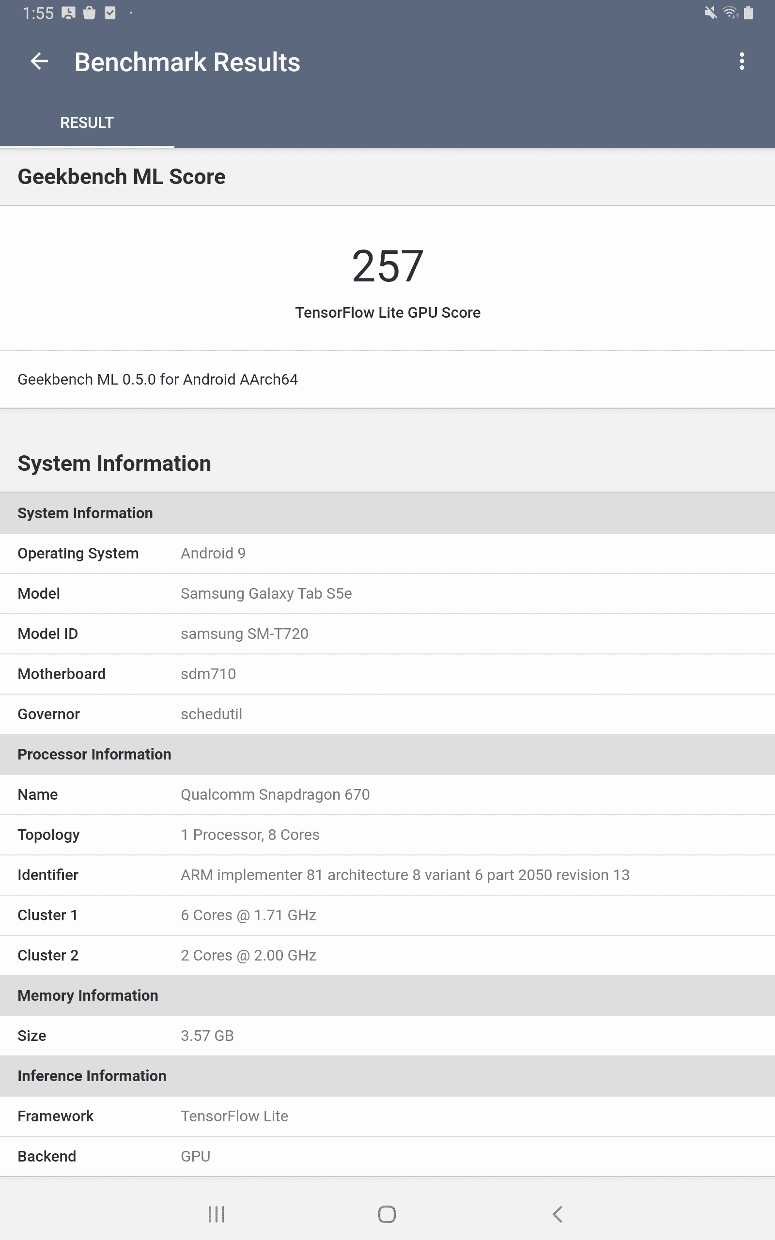The image size is (775, 1240).
Task: Tap the 257 score value
Action: pyautogui.click(x=387, y=266)
